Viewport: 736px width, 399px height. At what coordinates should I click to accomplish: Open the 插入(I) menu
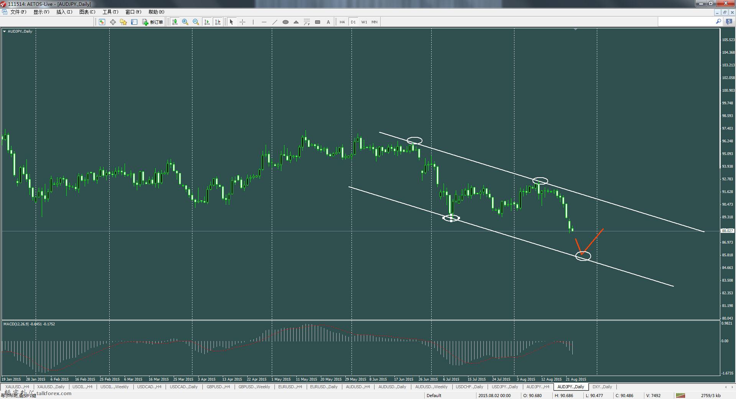[x=64, y=12]
